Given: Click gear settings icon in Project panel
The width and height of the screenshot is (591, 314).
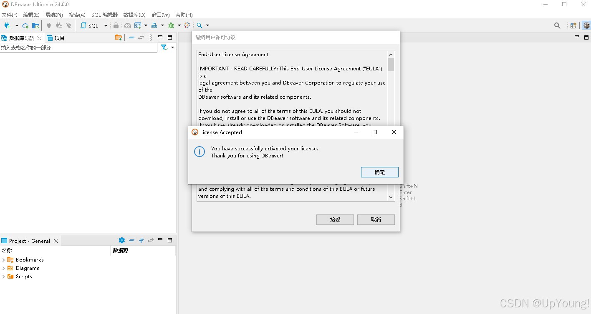Looking at the screenshot, I should tap(122, 240).
